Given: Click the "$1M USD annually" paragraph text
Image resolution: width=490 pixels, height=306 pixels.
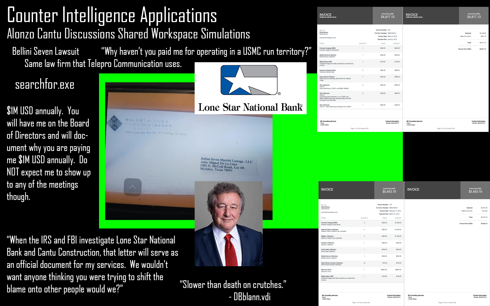Looking at the screenshot, I should [x=48, y=154].
